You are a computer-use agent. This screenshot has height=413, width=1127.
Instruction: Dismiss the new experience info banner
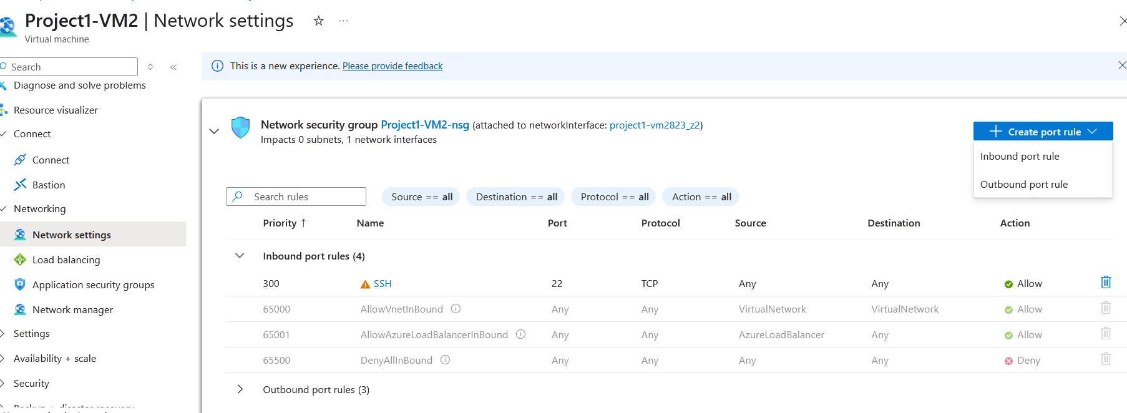1122,66
